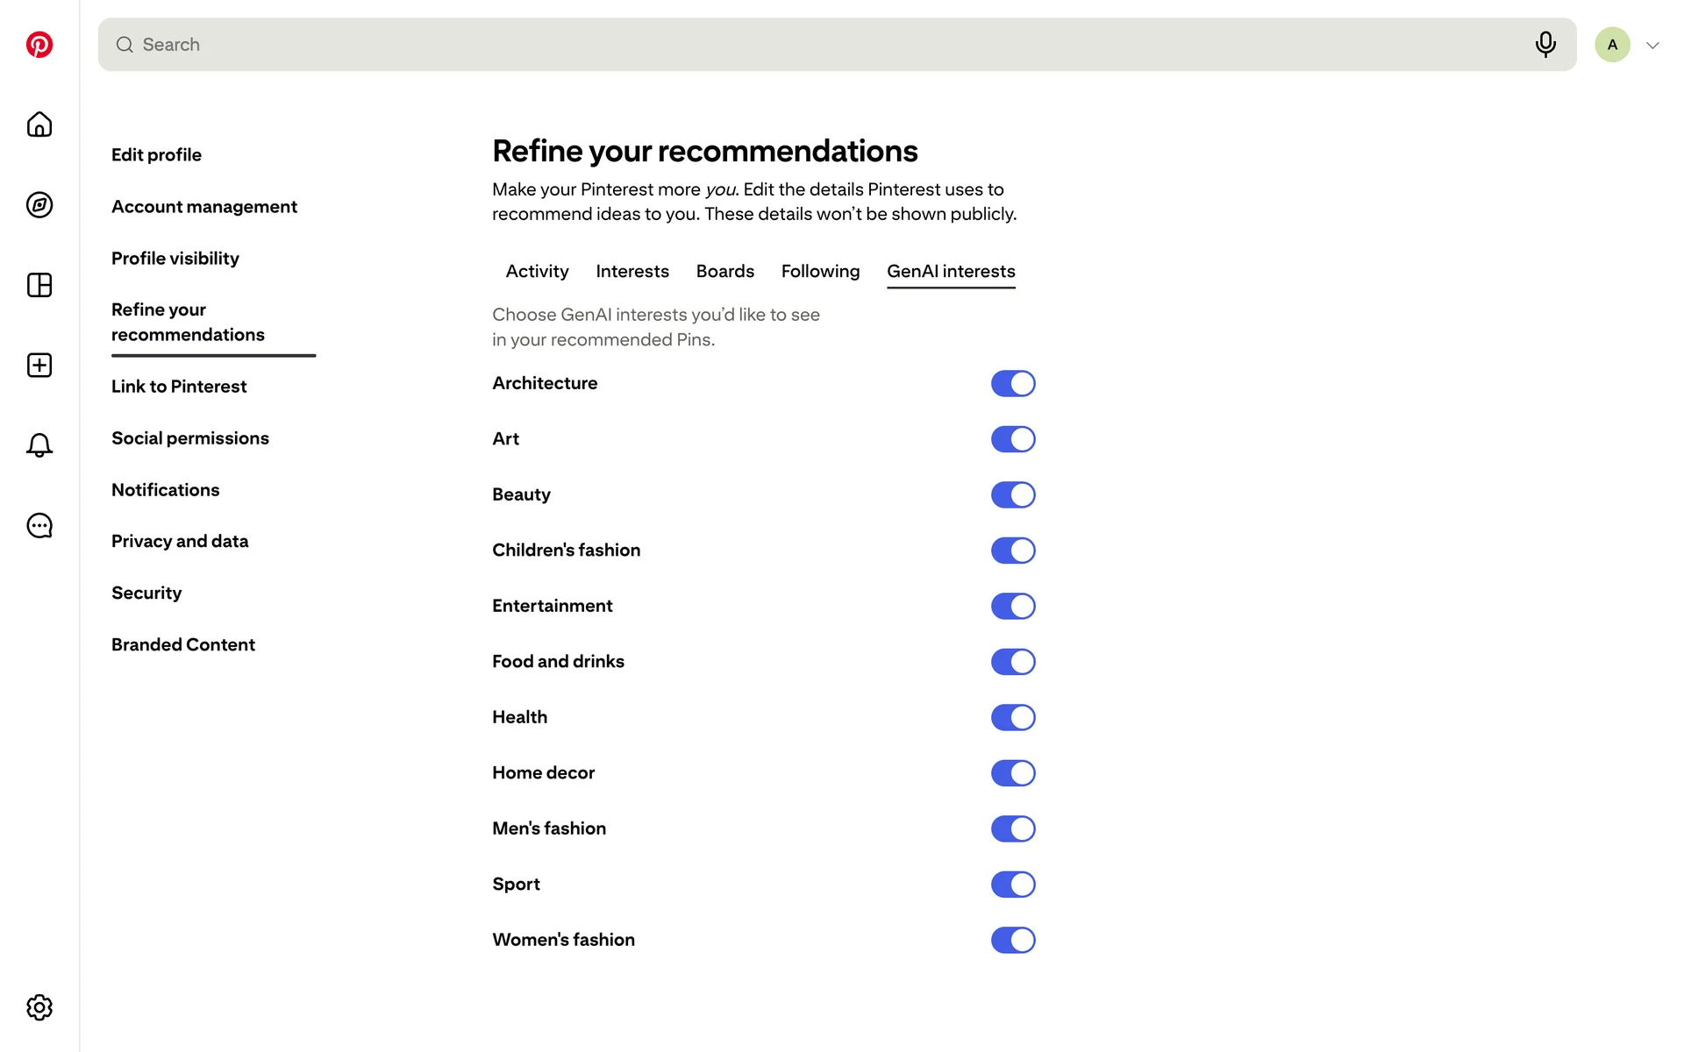Open Privacy and data settings
The height and width of the screenshot is (1052, 1684).
coord(180,542)
